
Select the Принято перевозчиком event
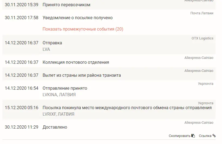(109, 5)
